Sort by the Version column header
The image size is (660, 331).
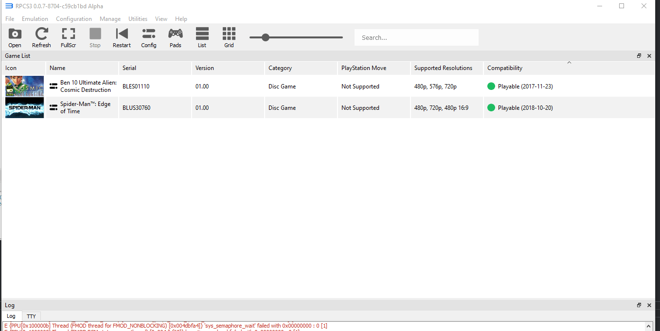pos(228,68)
